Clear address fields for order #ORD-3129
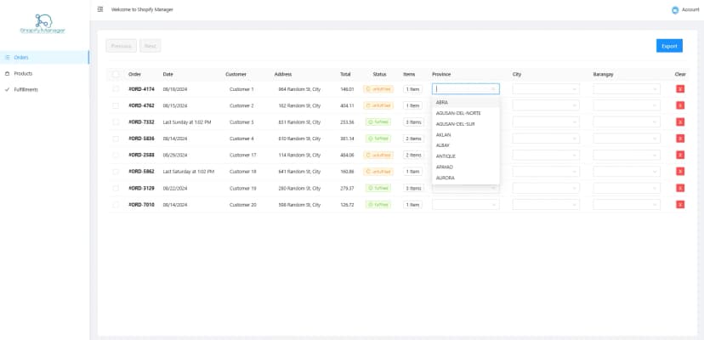The width and height of the screenshot is (704, 340). click(x=680, y=188)
